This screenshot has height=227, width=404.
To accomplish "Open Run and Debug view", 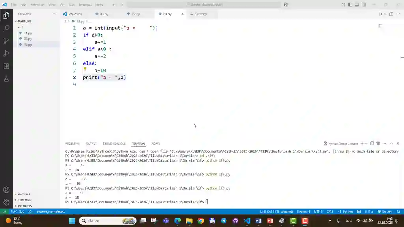I will point(6,54).
